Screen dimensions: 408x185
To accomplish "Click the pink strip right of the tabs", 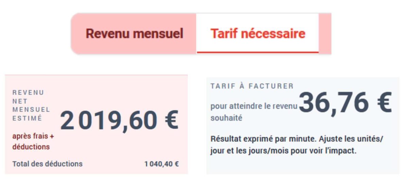I will tap(325, 34).
